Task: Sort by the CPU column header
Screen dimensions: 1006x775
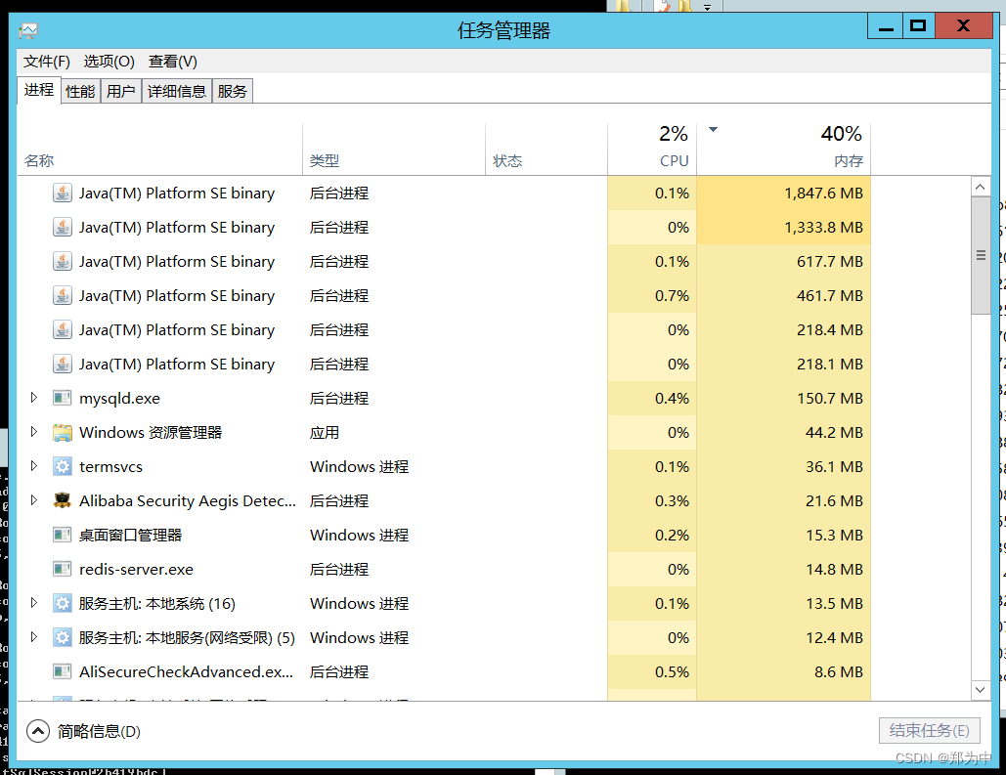Action: pyautogui.click(x=674, y=161)
